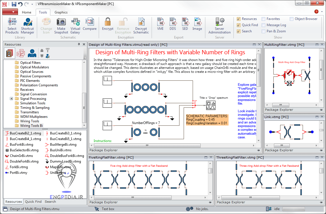Select the BusMergeBi.vtmg file entry
The width and height of the screenshot is (326, 214).
pos(62,145)
